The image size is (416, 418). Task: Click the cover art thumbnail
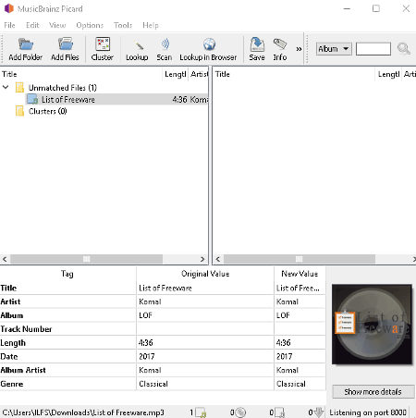tap(372, 324)
